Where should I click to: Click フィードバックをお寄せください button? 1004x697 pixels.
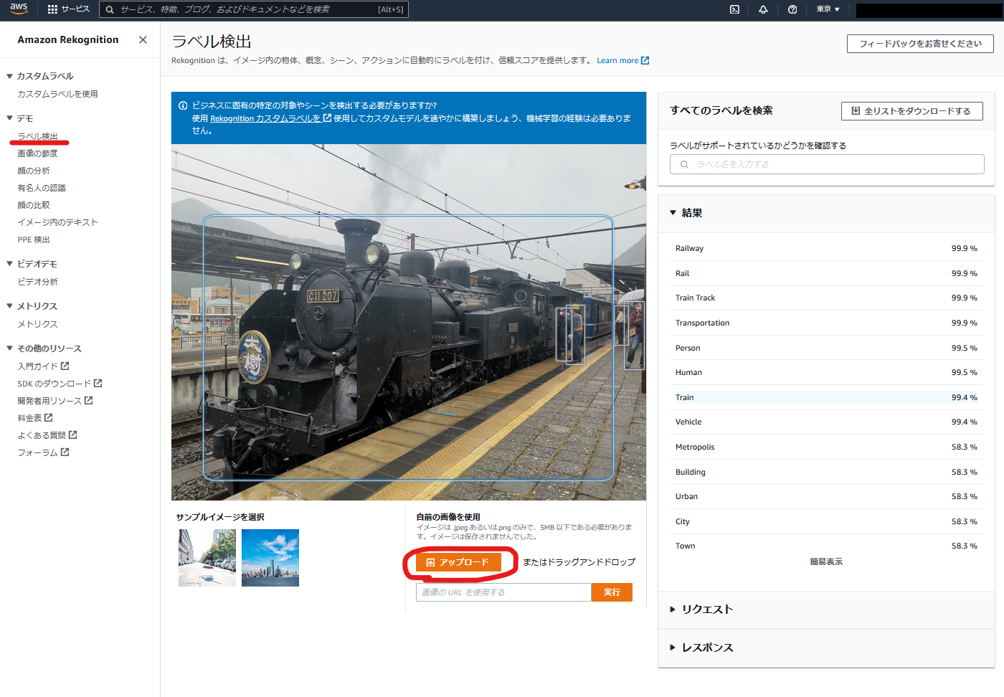point(920,44)
